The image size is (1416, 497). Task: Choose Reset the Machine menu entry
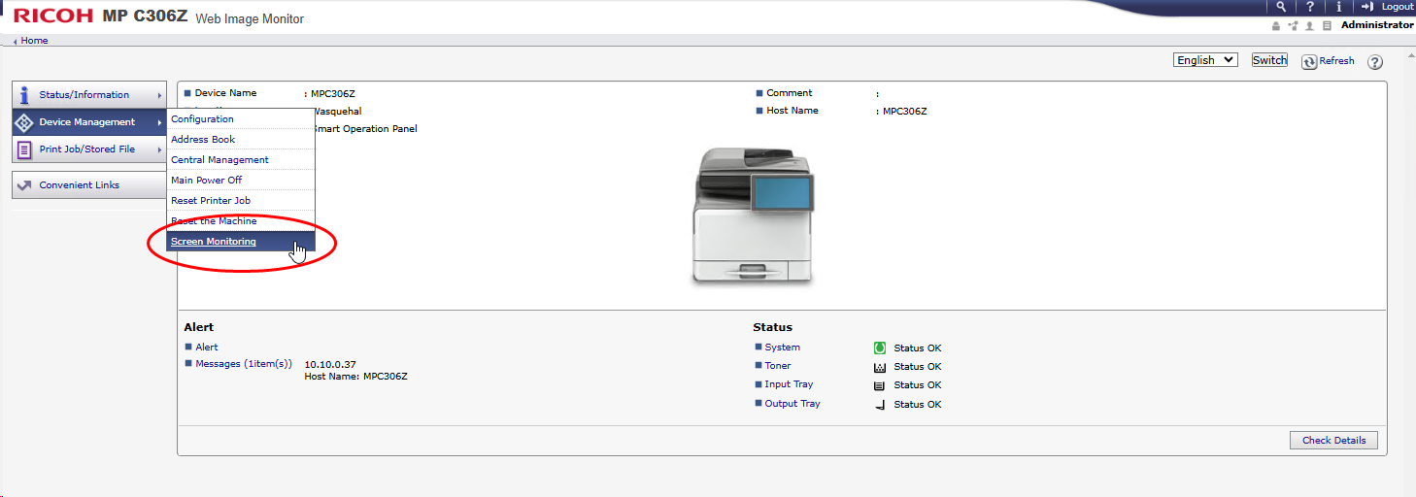241,221
